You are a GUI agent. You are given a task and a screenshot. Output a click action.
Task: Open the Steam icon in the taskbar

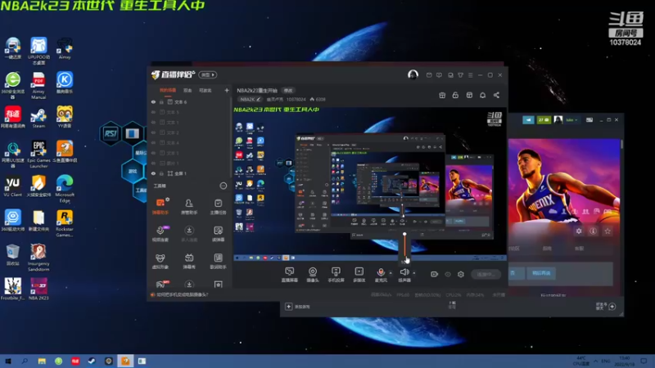click(92, 361)
